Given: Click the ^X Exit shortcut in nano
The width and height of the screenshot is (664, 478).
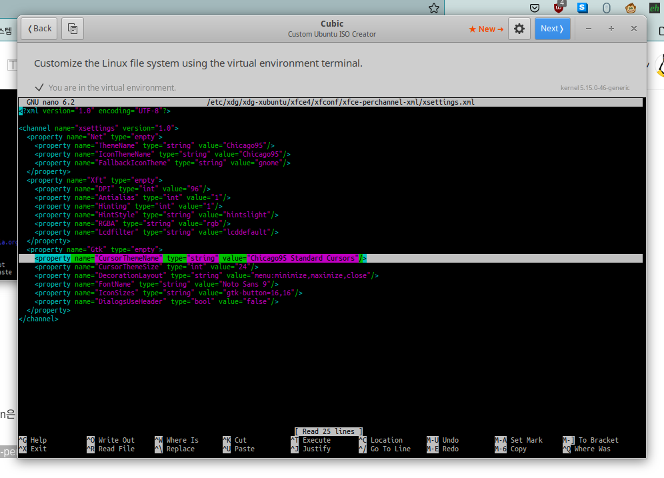Looking at the screenshot, I should [x=33, y=449].
